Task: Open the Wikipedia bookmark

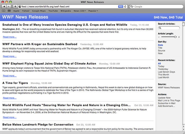Action: click(x=66, y=11)
